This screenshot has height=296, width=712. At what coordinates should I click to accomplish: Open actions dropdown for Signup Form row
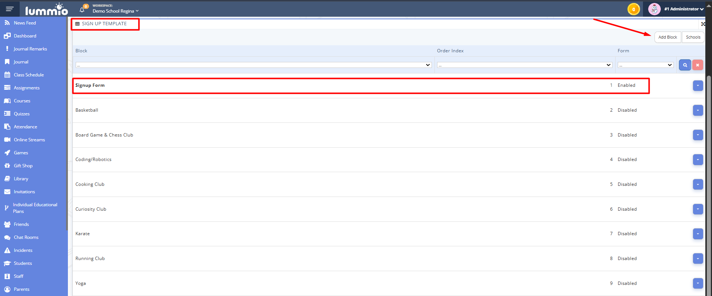point(698,86)
